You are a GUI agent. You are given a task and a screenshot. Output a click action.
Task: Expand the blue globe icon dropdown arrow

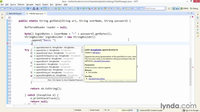tap(30, 8)
